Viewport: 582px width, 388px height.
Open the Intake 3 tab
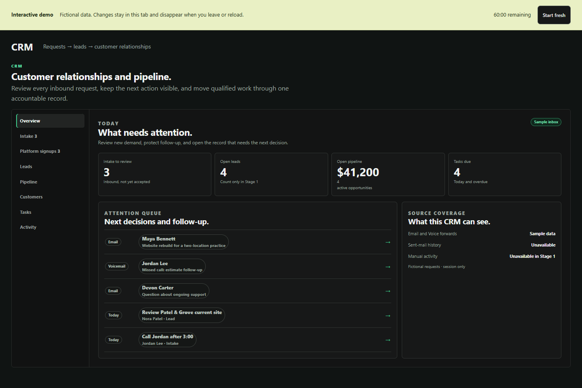pos(50,136)
